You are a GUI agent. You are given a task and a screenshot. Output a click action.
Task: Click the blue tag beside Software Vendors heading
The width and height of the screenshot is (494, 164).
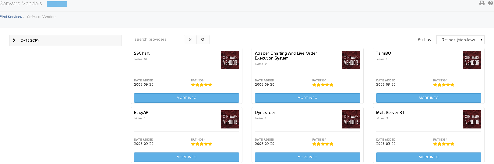point(57,4)
